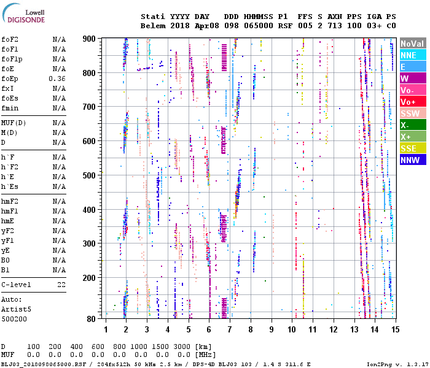Viewport: 430px width, 368px height.
Task: Select the SSE legend swatch
Action: click(x=413, y=148)
